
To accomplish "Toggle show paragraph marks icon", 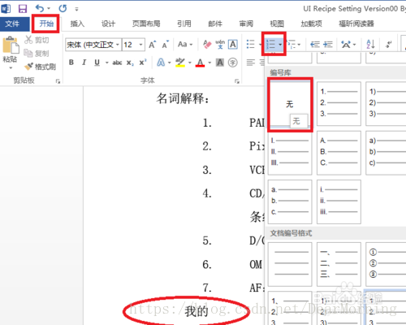I will [x=389, y=44].
